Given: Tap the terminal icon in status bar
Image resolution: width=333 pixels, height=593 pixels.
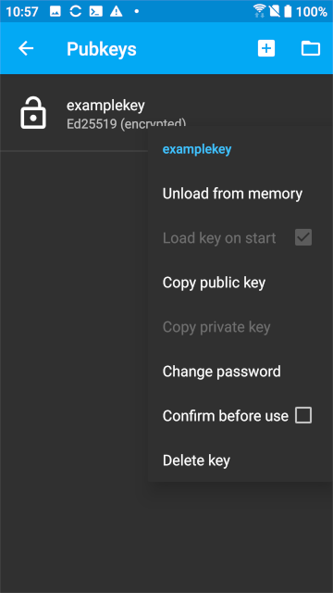Looking at the screenshot, I should coord(96,11).
